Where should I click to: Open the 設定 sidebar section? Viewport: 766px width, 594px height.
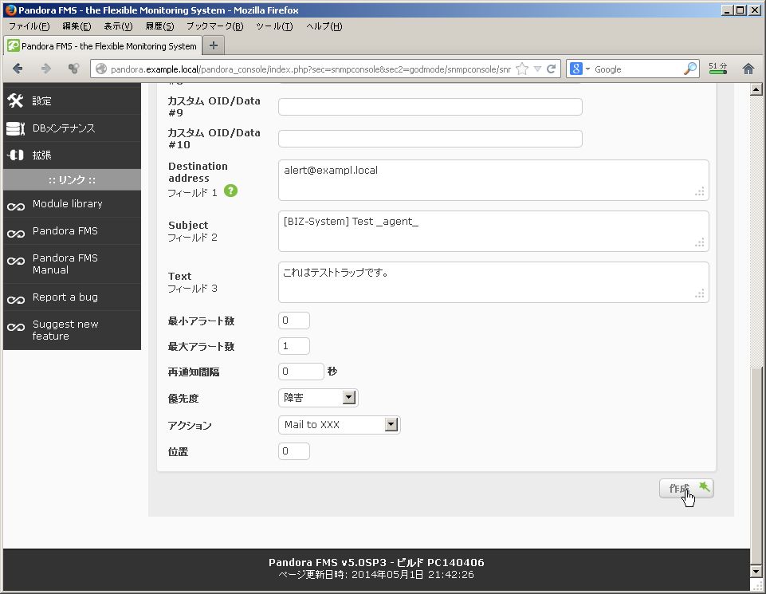point(73,101)
